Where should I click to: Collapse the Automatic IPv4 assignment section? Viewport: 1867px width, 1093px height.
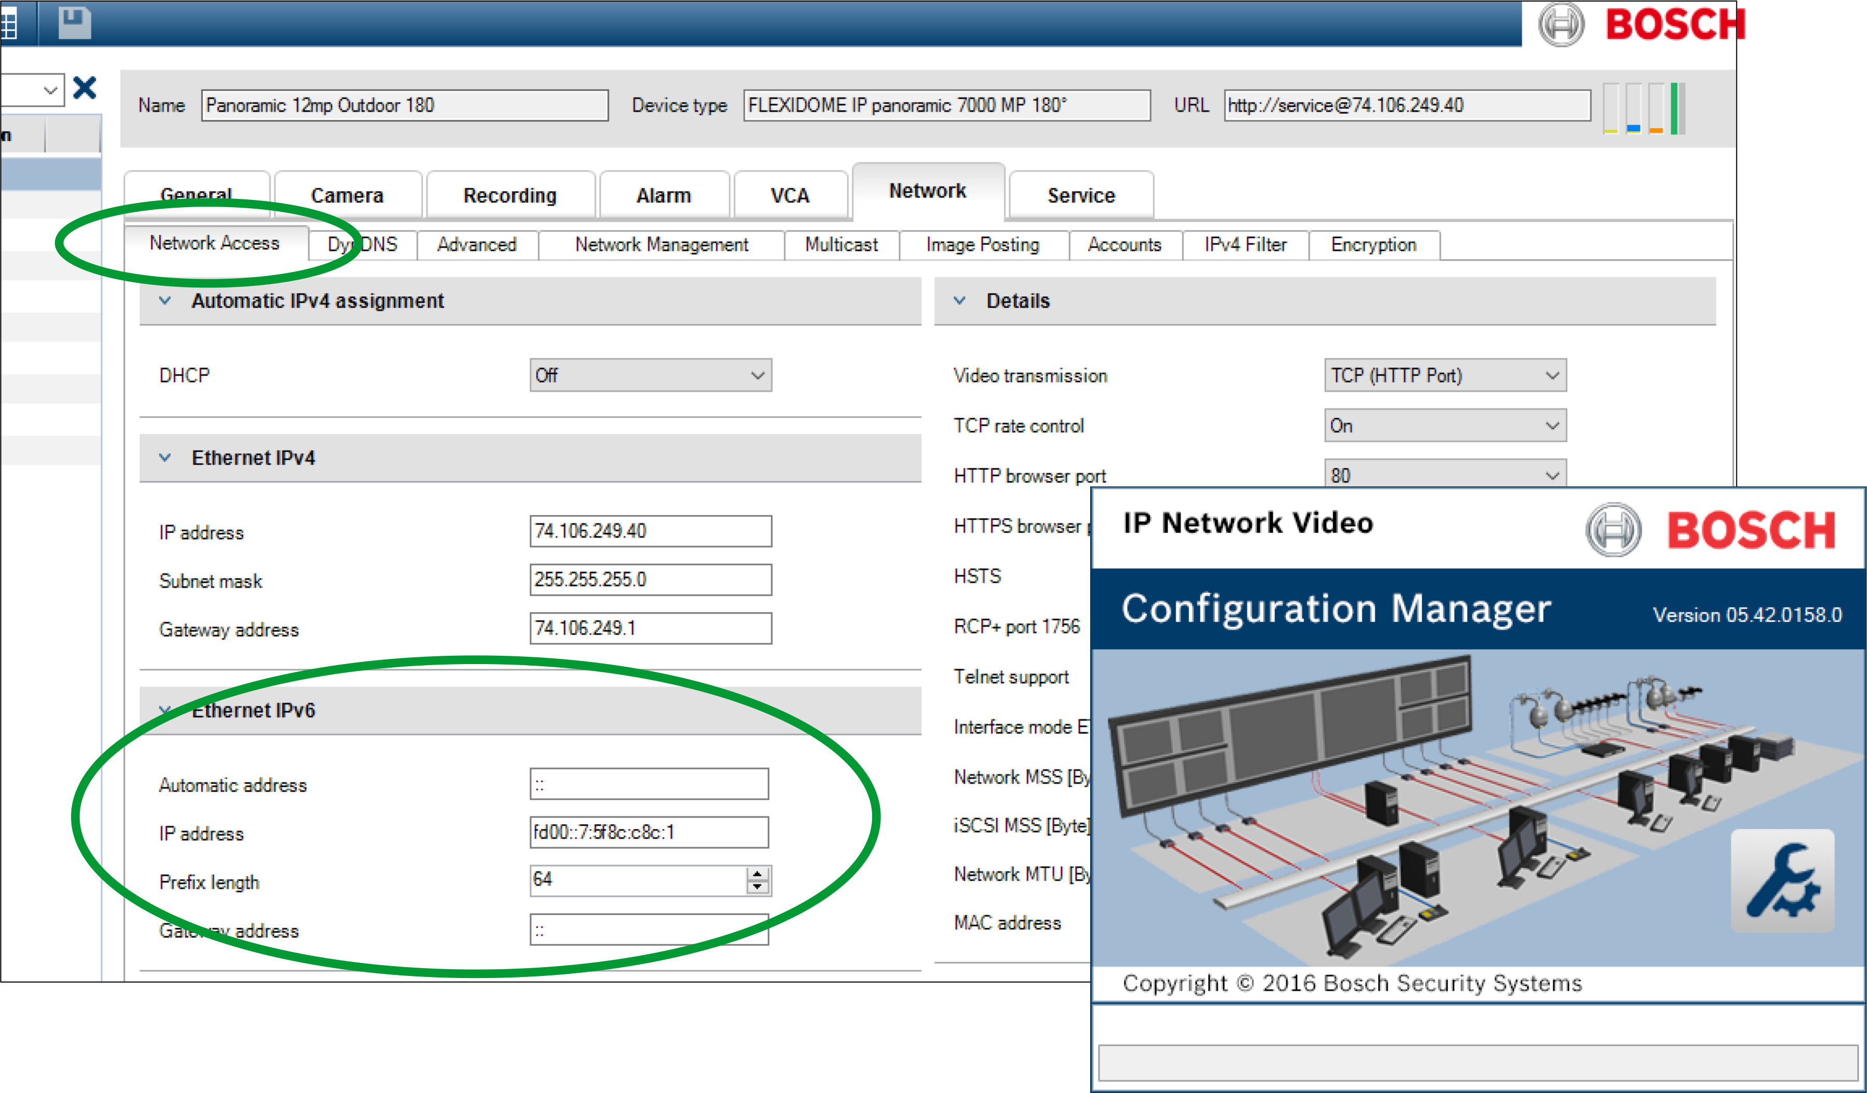165,301
